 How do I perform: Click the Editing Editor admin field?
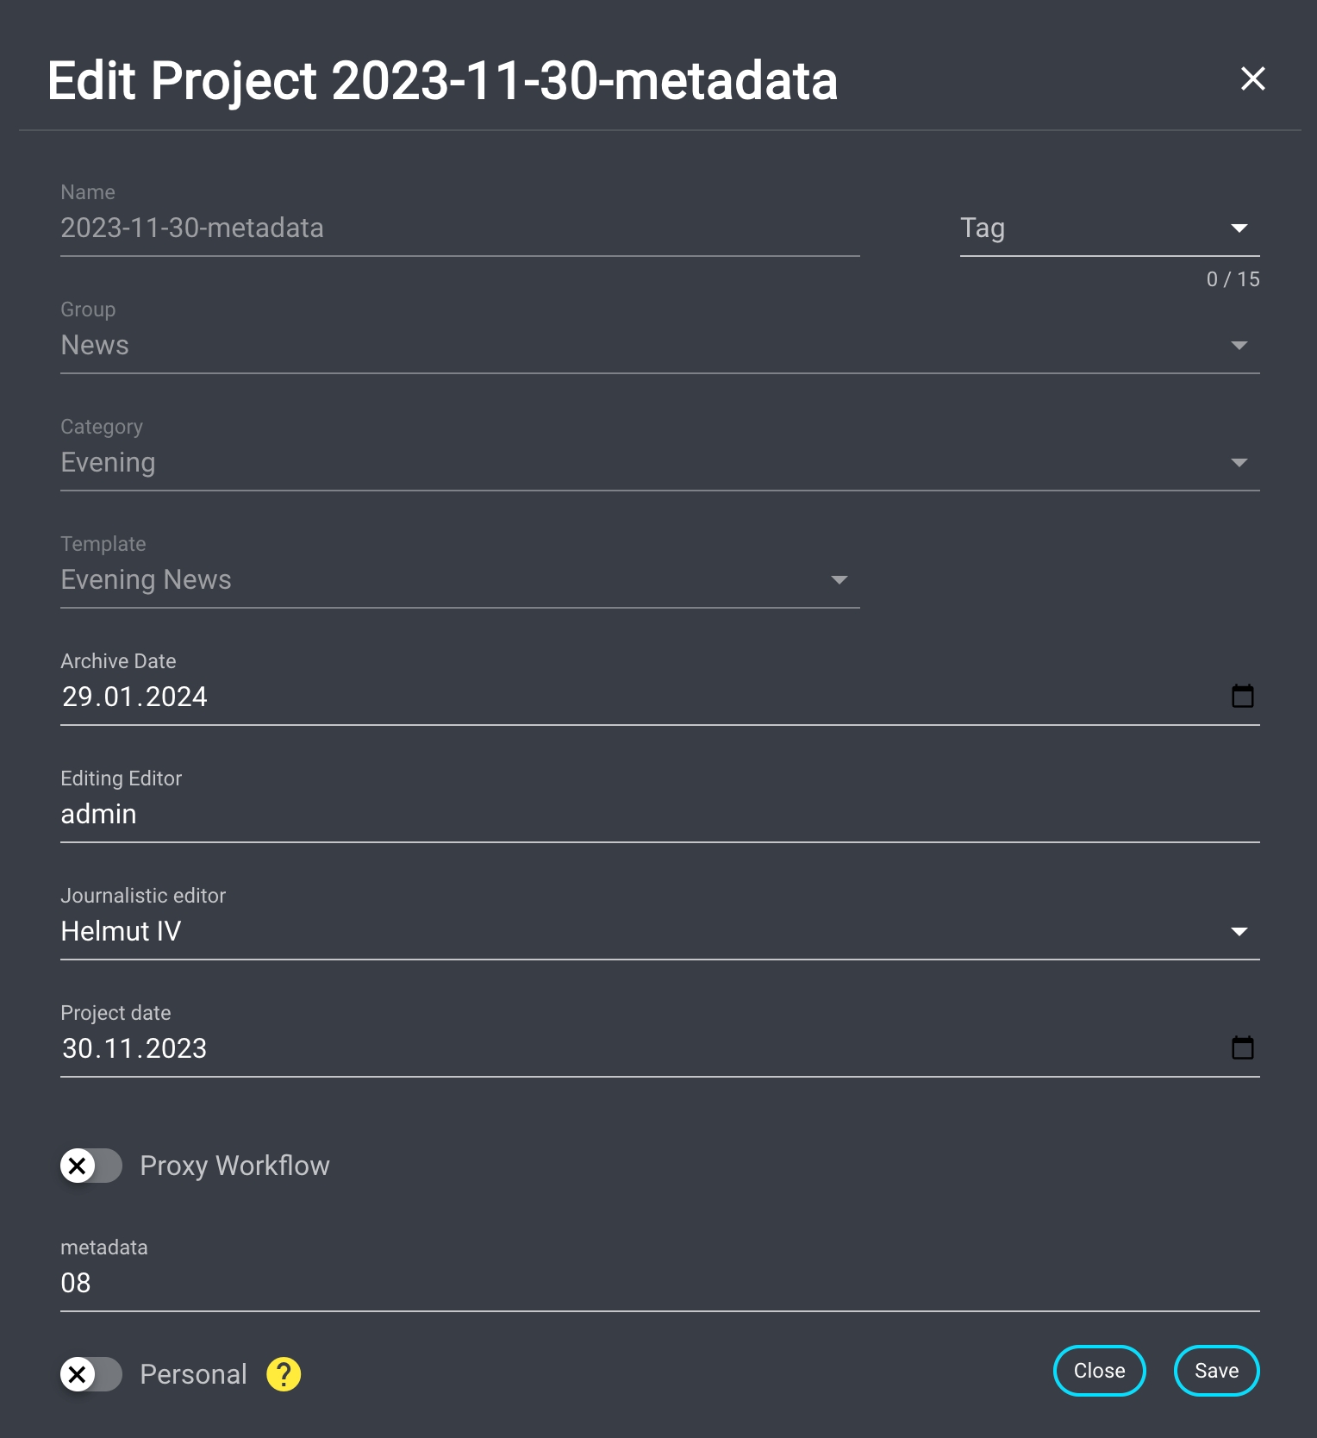click(658, 815)
